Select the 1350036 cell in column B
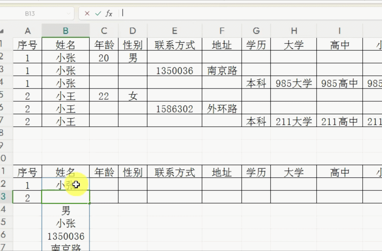The height and width of the screenshot is (251, 382). (66, 236)
